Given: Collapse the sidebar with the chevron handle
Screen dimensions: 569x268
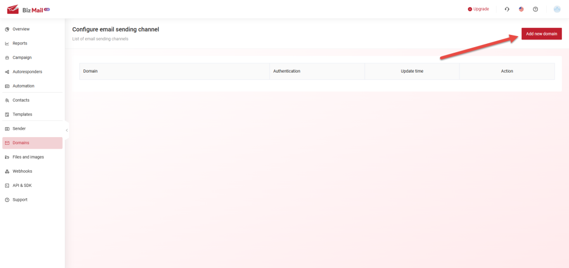Looking at the screenshot, I should (x=67, y=130).
